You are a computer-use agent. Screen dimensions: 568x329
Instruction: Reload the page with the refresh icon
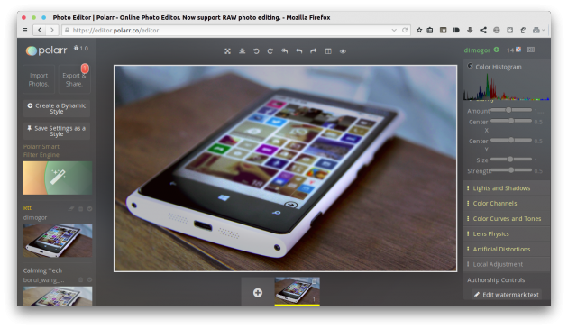coord(405,30)
